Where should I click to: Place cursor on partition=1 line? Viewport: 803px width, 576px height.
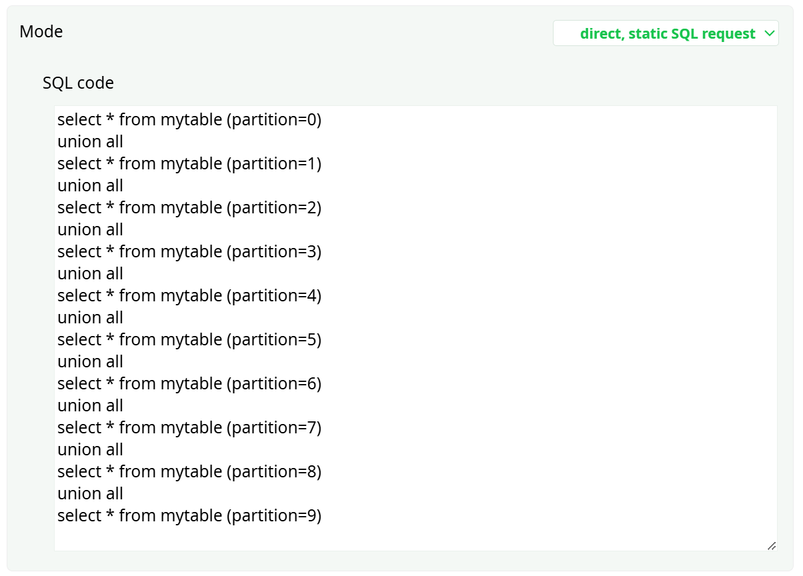(x=189, y=164)
